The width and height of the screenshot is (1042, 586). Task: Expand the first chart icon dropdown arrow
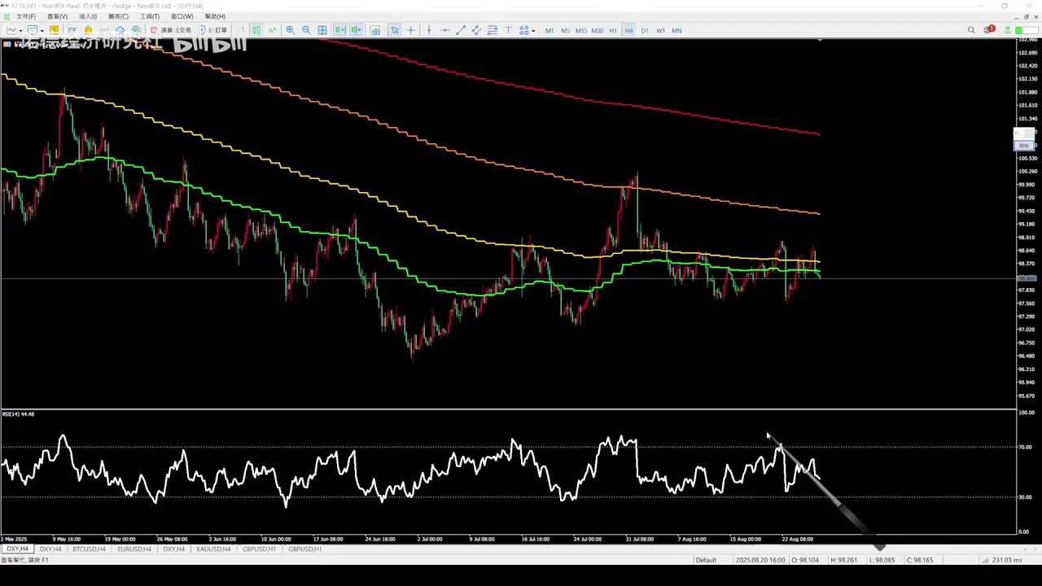coord(21,31)
